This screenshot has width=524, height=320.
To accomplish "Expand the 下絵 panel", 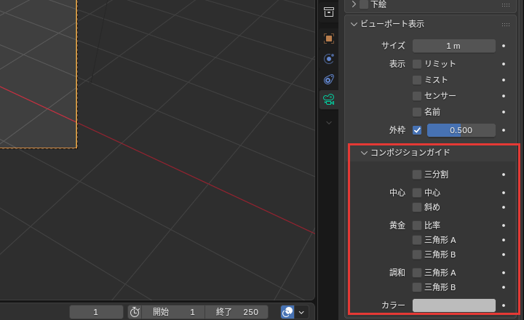I will coord(354,4).
